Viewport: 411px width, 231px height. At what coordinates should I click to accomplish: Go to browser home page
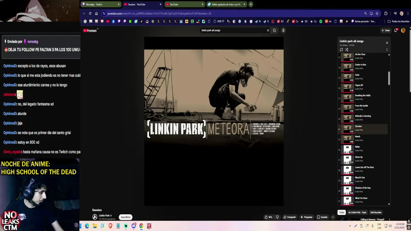[x=96, y=13]
